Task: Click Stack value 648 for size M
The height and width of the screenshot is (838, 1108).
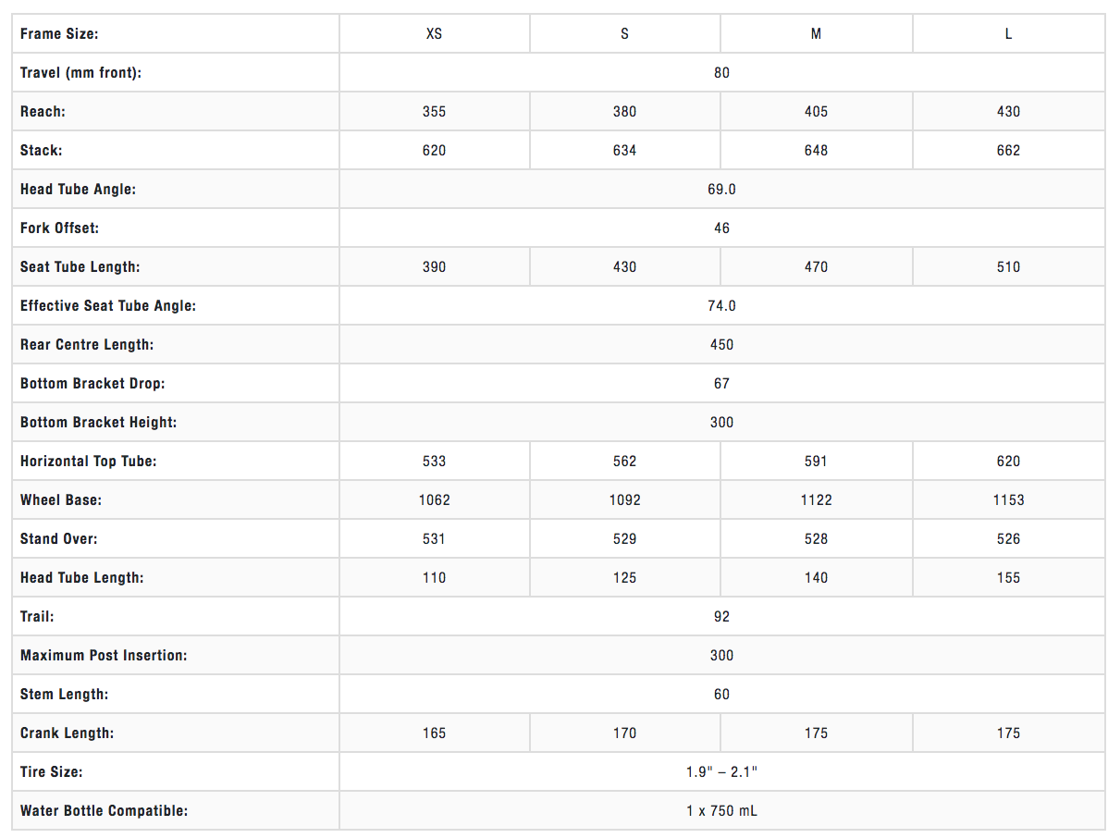Action: [816, 151]
